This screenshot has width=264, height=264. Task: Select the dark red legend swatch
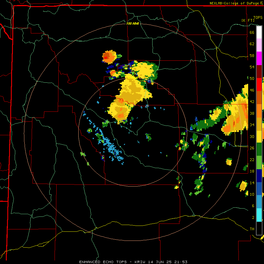[x=259, y=71]
